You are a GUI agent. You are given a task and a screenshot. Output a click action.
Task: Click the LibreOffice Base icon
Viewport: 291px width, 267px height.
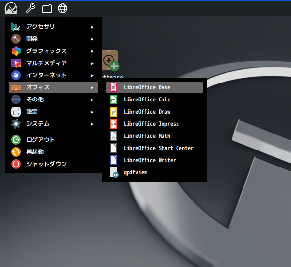[x=113, y=87]
